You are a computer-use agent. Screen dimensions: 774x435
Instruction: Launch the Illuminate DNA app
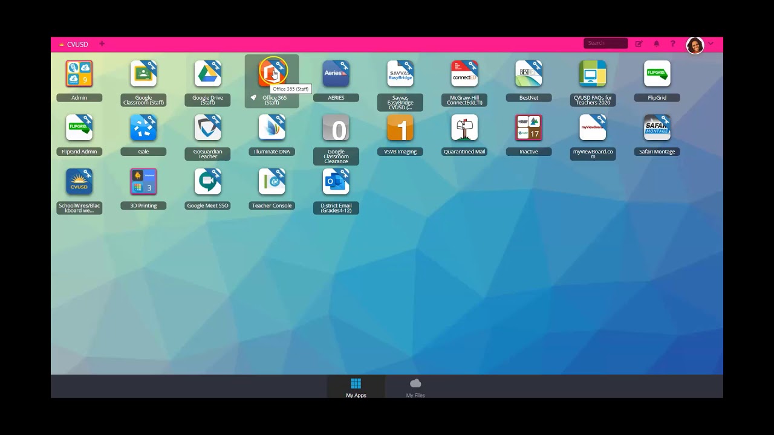pos(272,127)
